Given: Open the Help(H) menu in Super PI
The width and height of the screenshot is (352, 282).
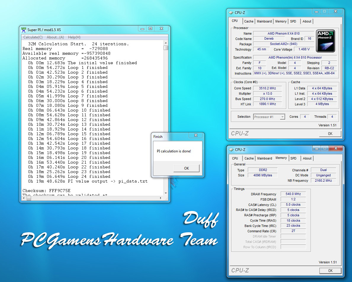Looking at the screenshot, I should (x=74, y=37).
